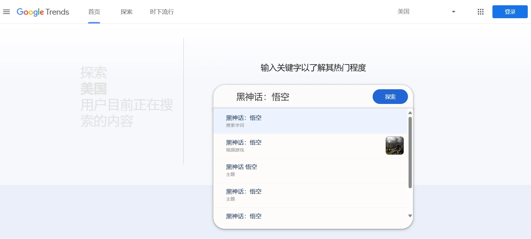This screenshot has height=239, width=531.
Task: Click the suggestion list scroll-up arrow
Action: coord(410,113)
